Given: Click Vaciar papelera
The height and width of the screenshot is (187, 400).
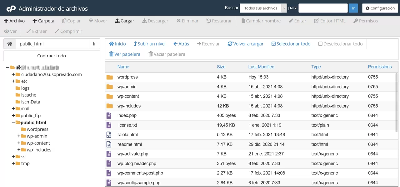Looking at the screenshot, I should [x=167, y=54].
